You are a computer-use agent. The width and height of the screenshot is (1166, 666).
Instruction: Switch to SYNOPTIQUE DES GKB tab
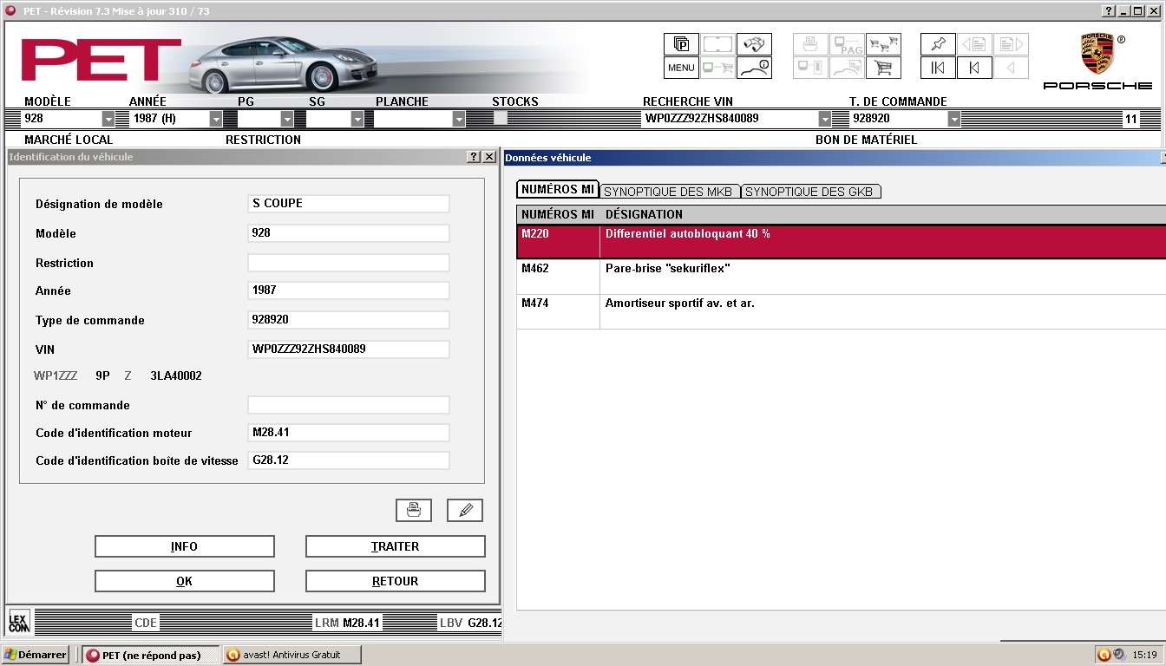coord(809,192)
